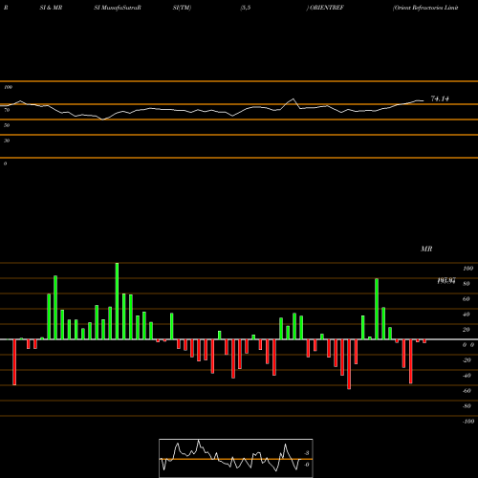Image resolution: width=478 pixels, height=478 pixels.
Task: Click the MR value label 193.94
Action: (446, 281)
